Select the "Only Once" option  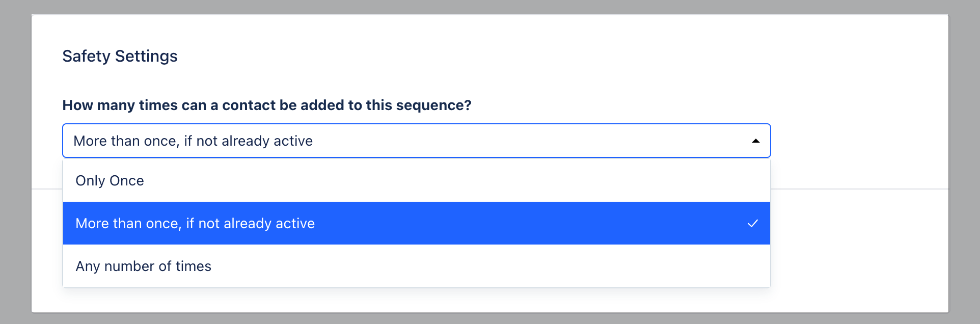coord(110,181)
